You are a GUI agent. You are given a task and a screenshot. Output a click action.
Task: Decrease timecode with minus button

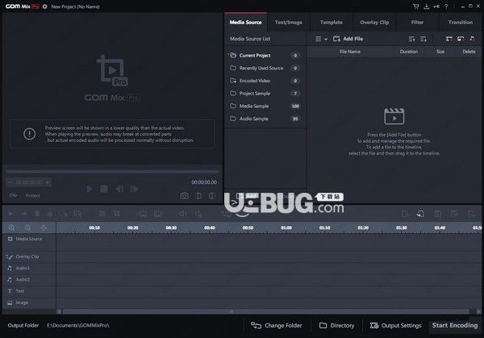tap(10, 183)
